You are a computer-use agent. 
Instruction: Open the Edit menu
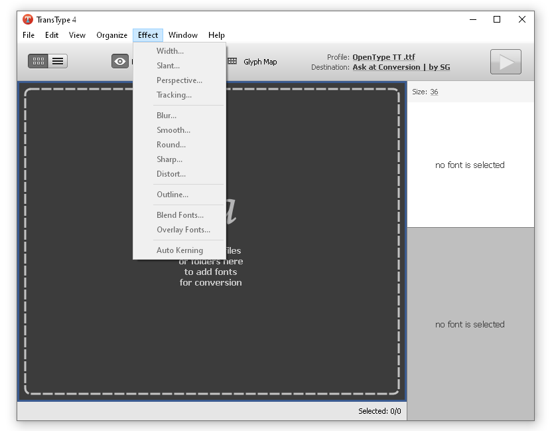52,35
